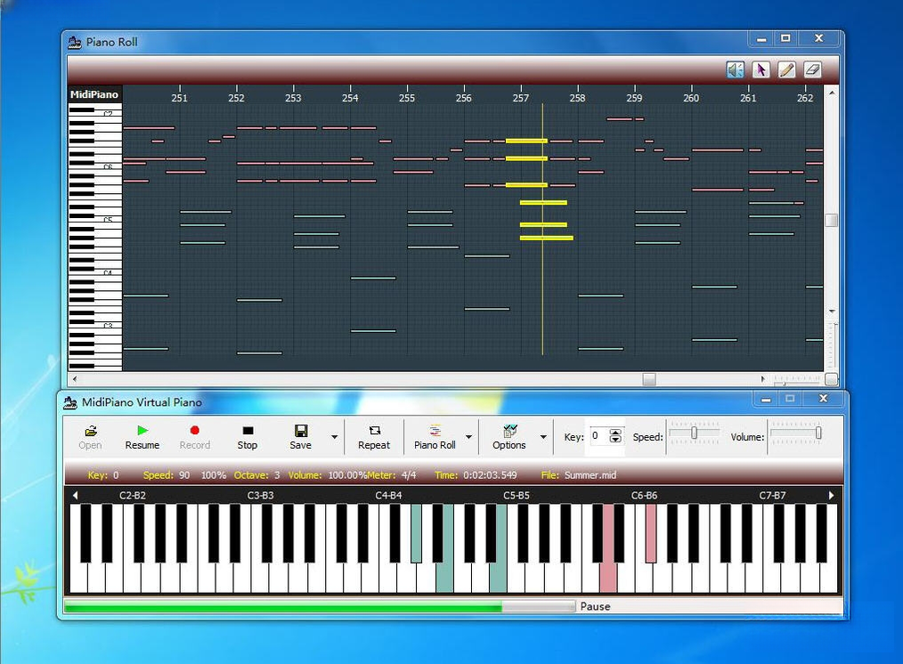This screenshot has height=664, width=903.
Task: Click measure 251 marker in the ruler
Action: [x=180, y=97]
